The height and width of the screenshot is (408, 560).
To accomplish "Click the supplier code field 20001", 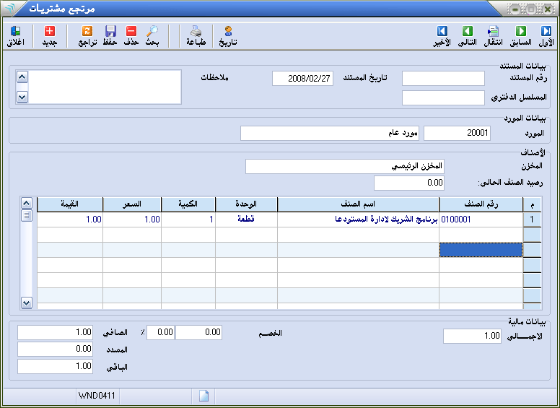I will click(458, 134).
